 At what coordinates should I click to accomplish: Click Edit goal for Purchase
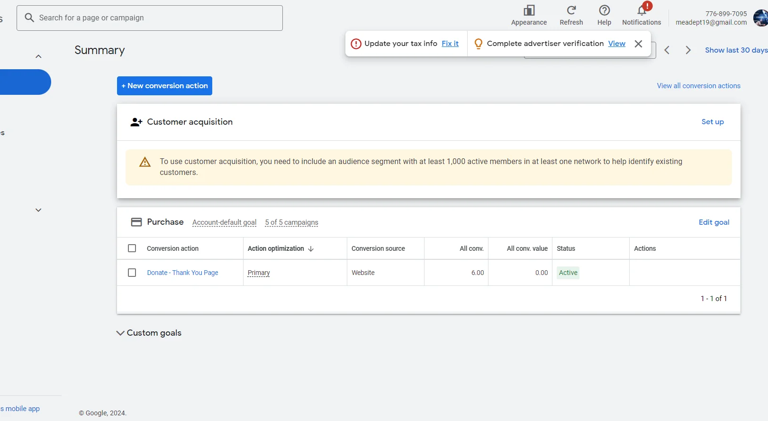(714, 222)
